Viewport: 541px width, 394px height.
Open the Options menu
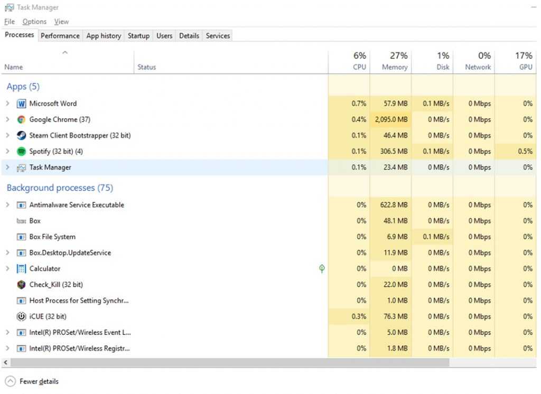(34, 22)
